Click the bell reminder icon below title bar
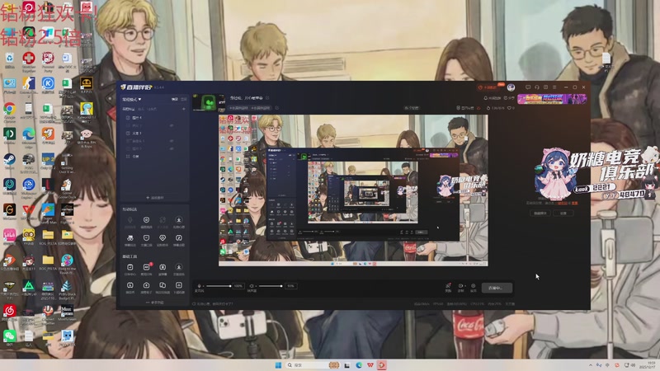The width and height of the screenshot is (660, 371). tap(486, 98)
